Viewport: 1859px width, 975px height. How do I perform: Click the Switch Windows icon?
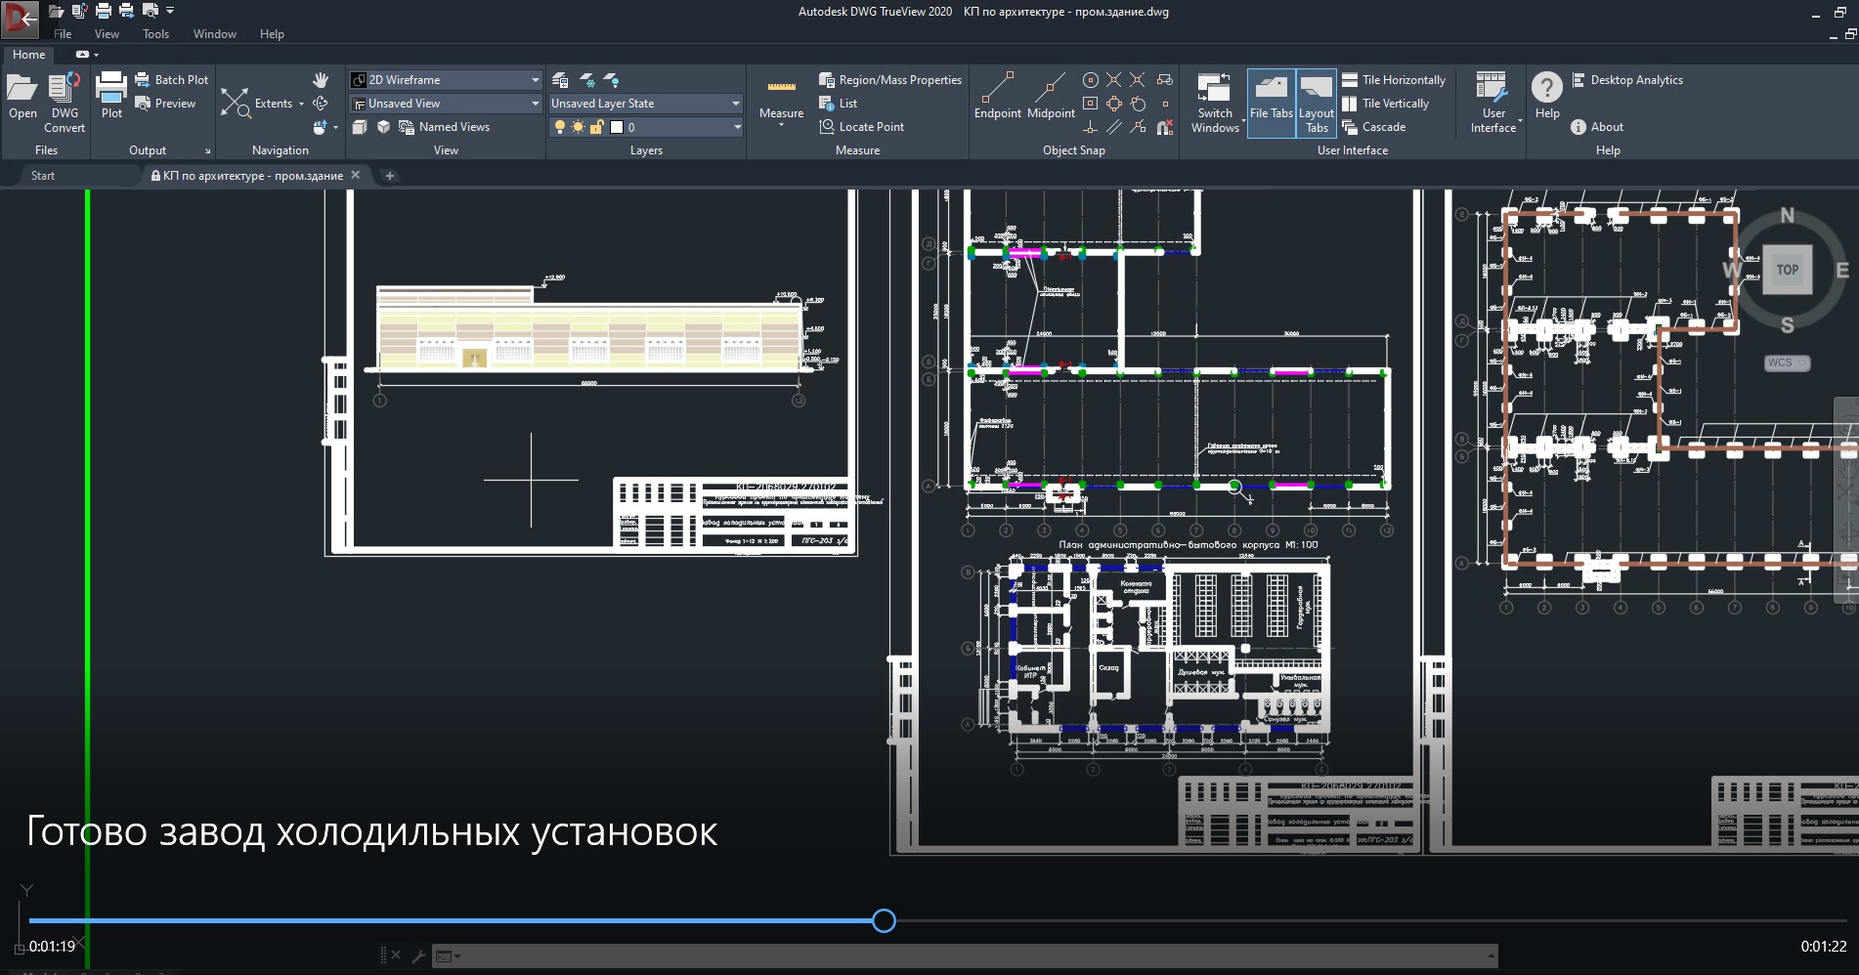pyautogui.click(x=1214, y=90)
